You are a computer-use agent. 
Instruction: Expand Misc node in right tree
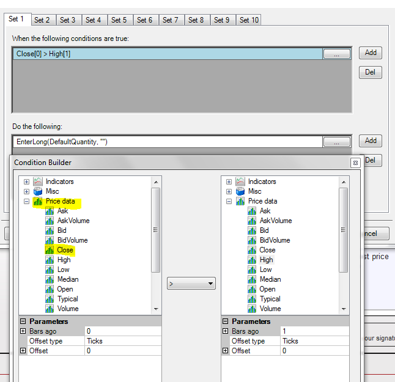(229, 192)
